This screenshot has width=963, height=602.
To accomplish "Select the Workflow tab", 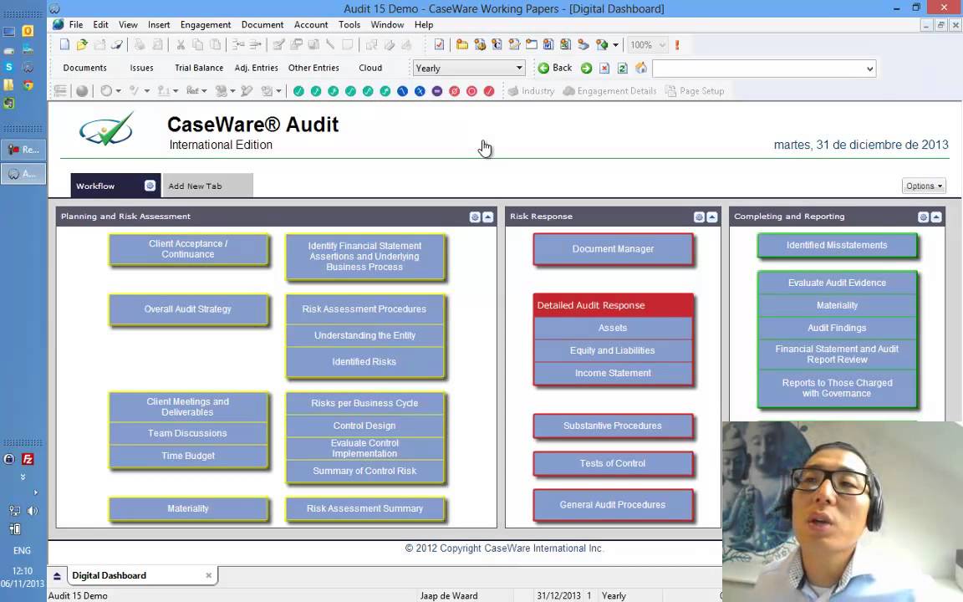I will click(115, 186).
